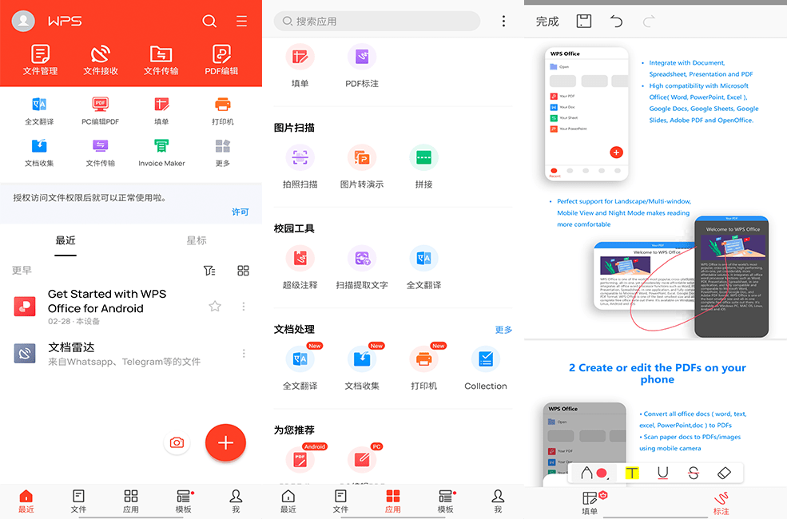
Task: Select 最近 in first screen bottom bar
Action: pos(26,501)
